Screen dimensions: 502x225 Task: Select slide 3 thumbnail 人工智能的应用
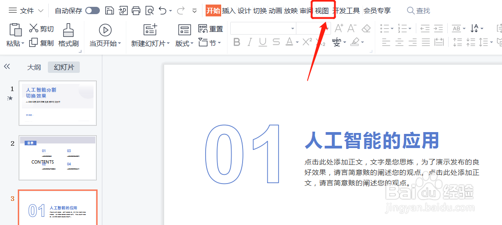tap(57, 208)
